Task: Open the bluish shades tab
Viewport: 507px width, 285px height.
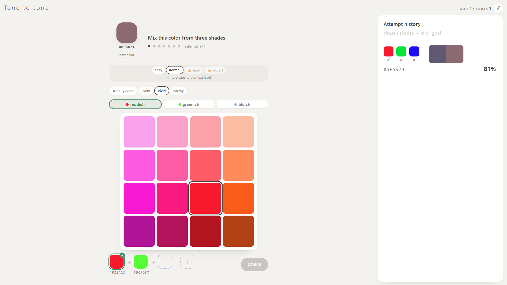Action: [242, 104]
